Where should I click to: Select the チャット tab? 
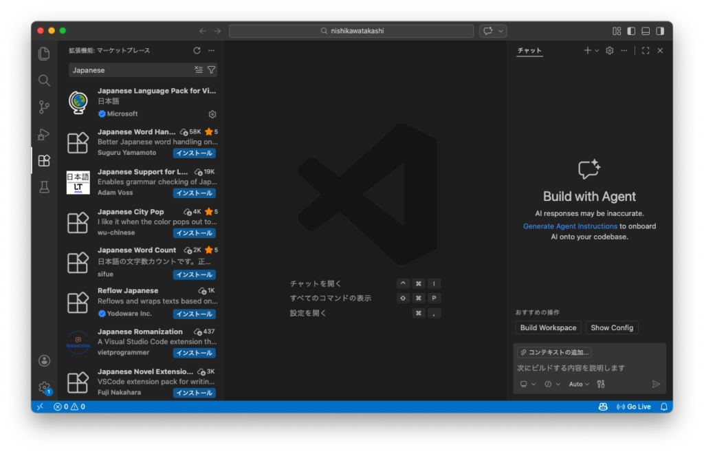pos(529,50)
